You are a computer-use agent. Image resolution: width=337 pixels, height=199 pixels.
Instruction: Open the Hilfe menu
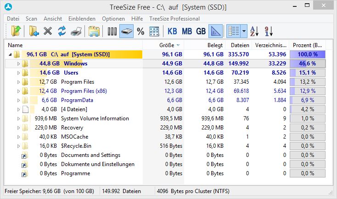pos(137,19)
